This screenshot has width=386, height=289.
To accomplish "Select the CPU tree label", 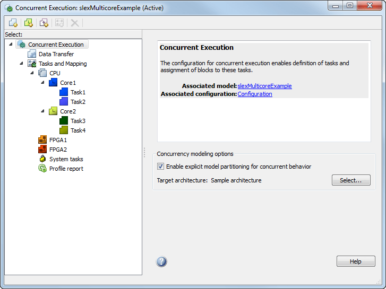I will tap(55, 73).
